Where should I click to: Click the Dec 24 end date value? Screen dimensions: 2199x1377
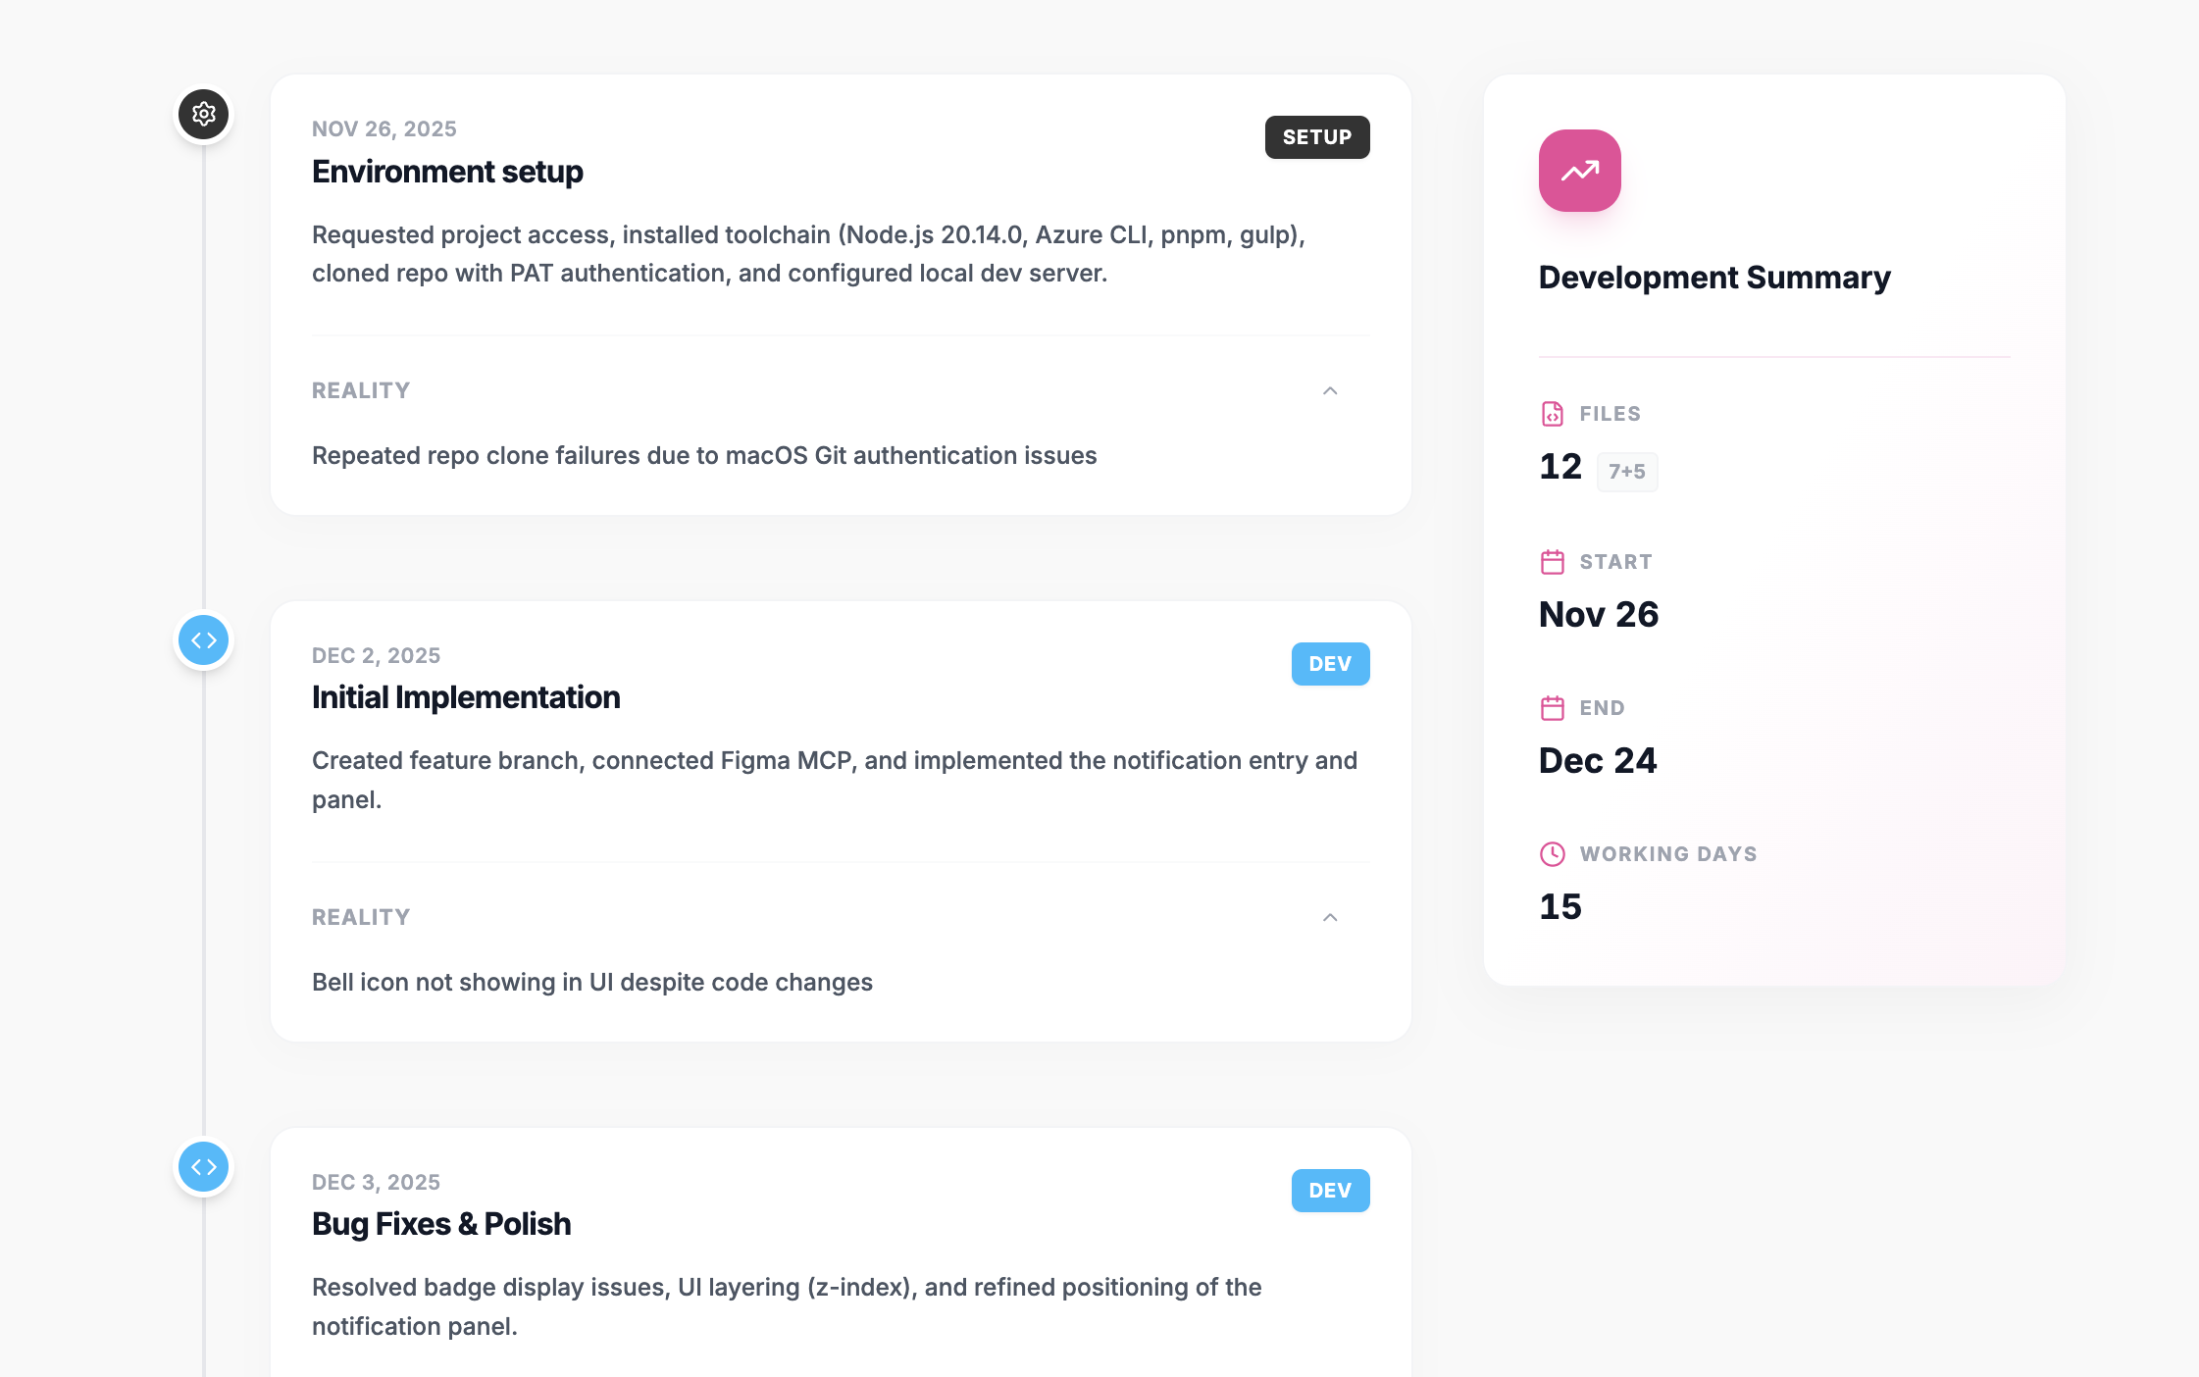tap(1597, 760)
